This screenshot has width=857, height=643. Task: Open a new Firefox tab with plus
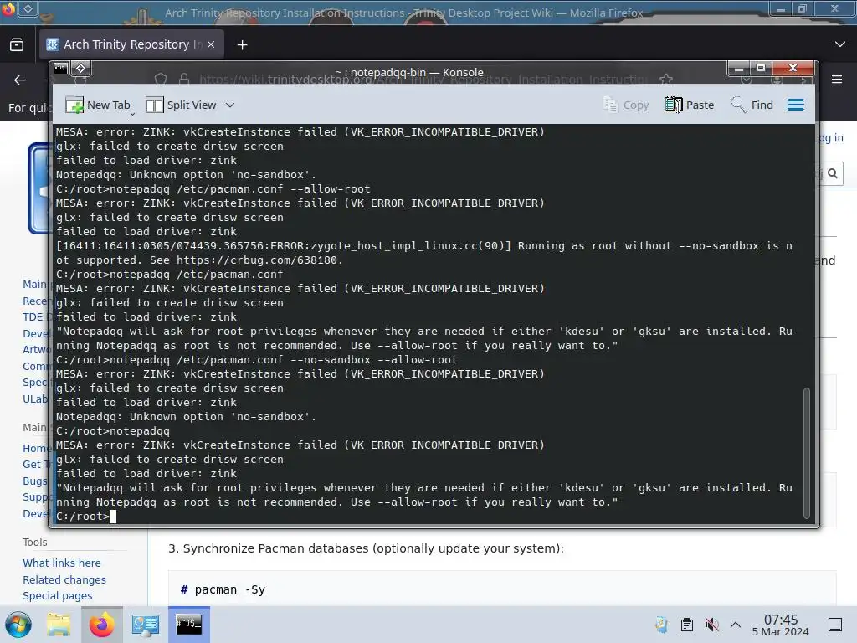click(243, 45)
